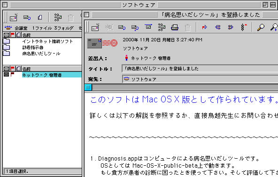Close the message window with its close box
Viewport: 278px width, 177px height.
(x=87, y=15)
